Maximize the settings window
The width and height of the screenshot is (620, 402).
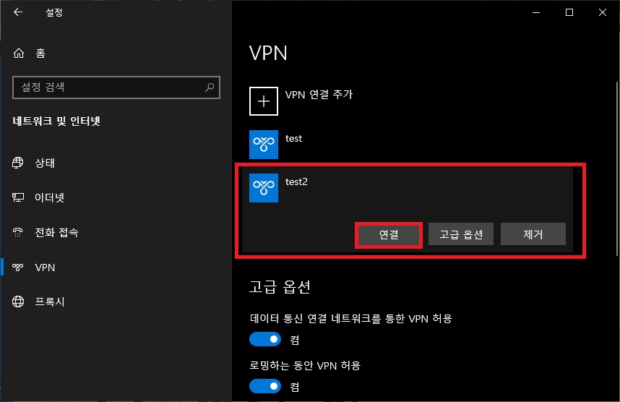pyautogui.click(x=569, y=12)
